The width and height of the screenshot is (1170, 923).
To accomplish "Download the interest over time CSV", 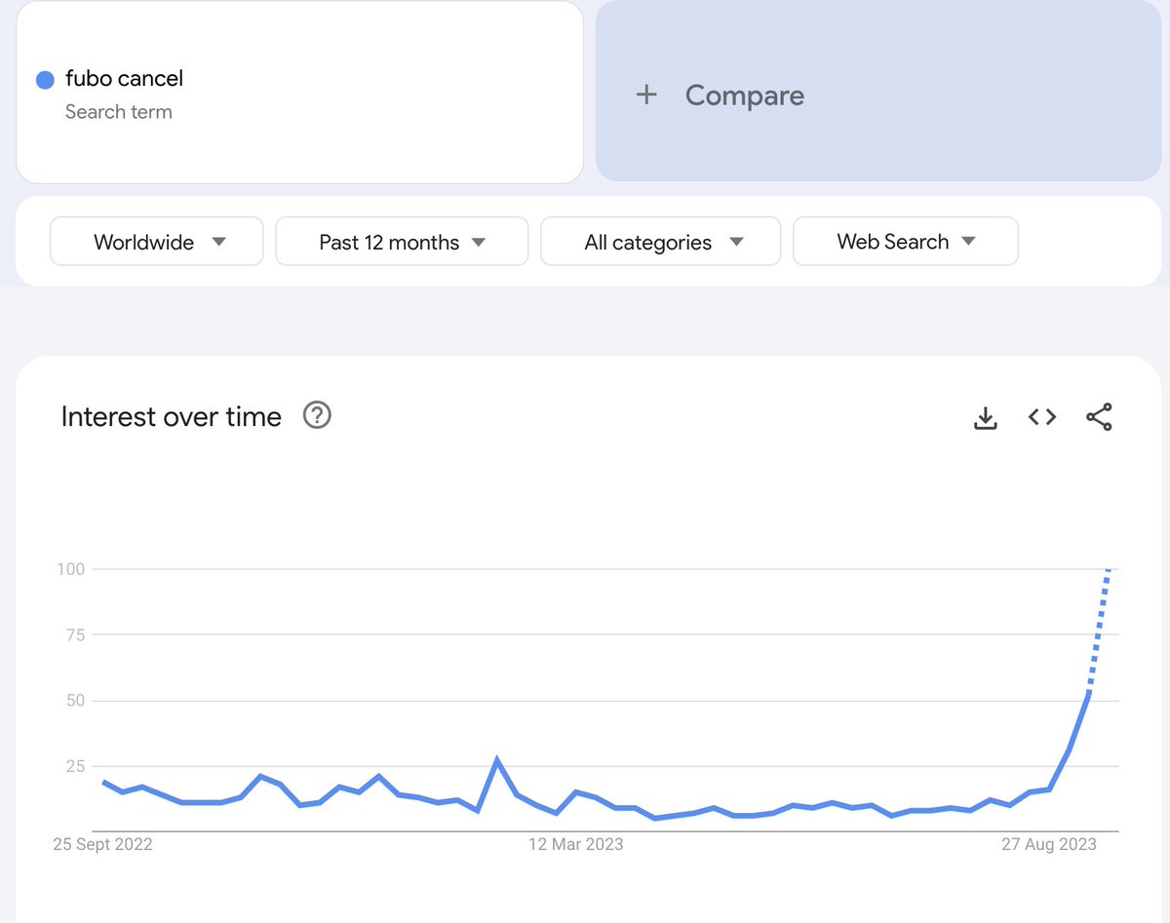I will [x=986, y=417].
